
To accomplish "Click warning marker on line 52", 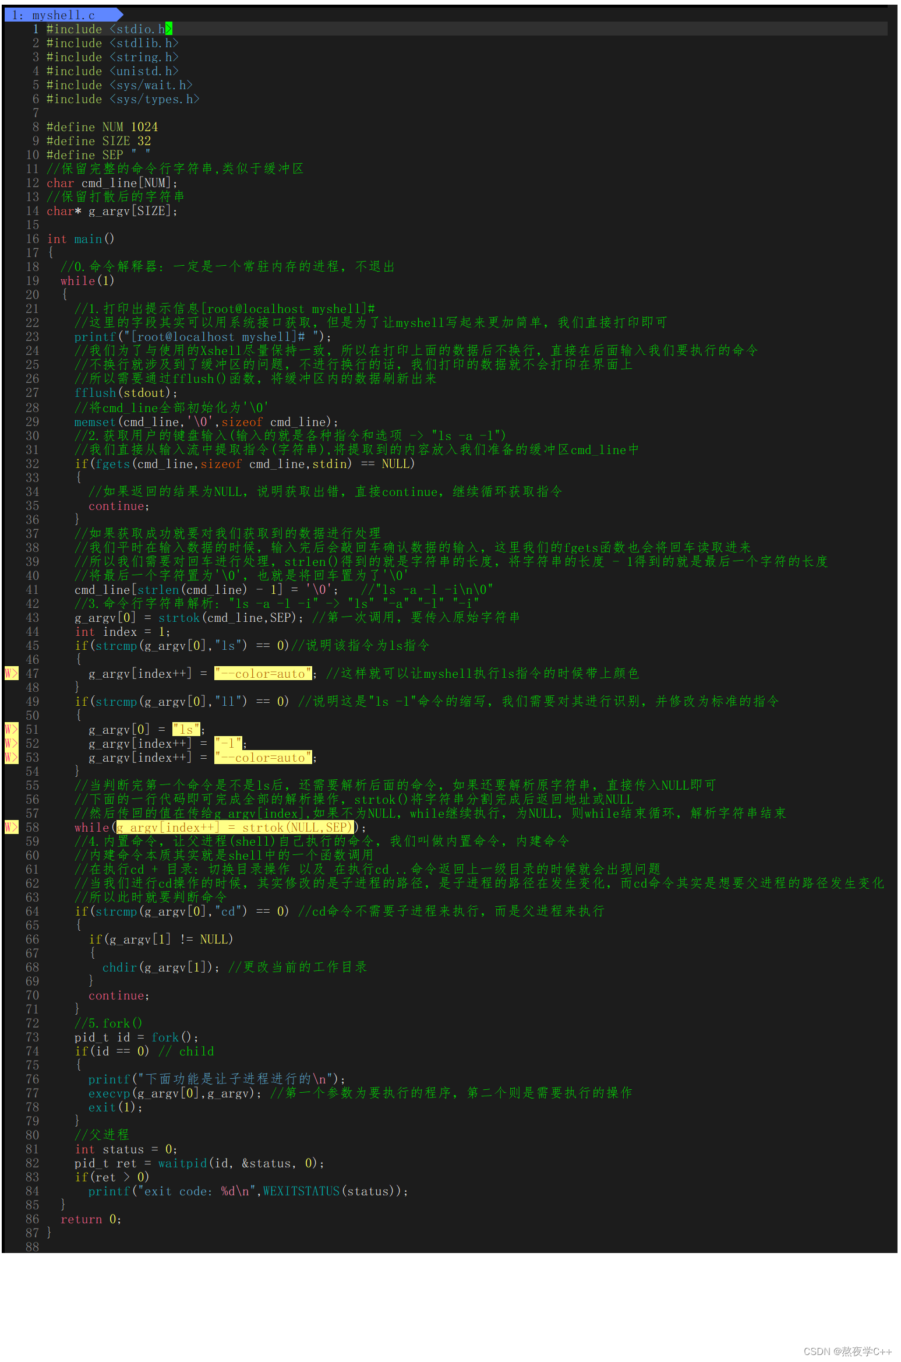I will click(11, 744).
